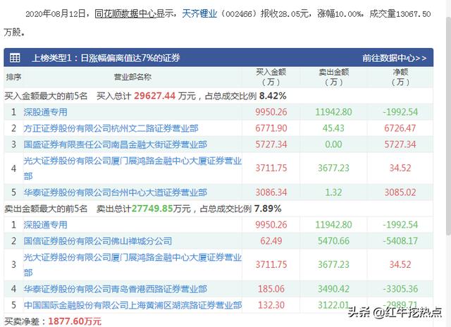
Task: Select net amount 6726.47
Action: click(400, 128)
